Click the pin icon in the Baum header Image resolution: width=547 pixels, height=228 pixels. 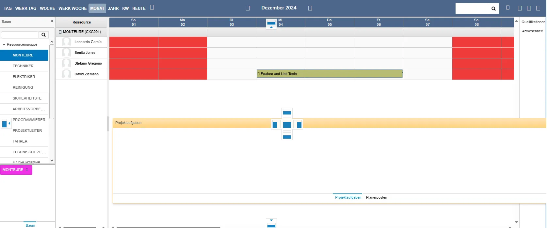[x=52, y=22]
